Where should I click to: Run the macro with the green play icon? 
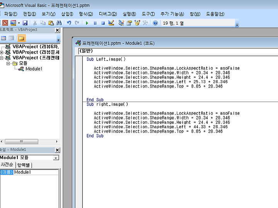(87, 23)
